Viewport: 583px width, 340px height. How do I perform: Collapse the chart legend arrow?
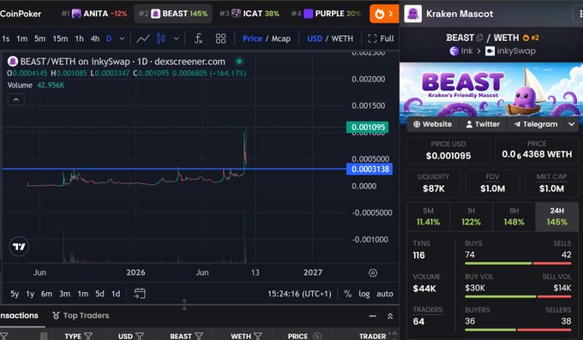pyautogui.click(x=16, y=99)
